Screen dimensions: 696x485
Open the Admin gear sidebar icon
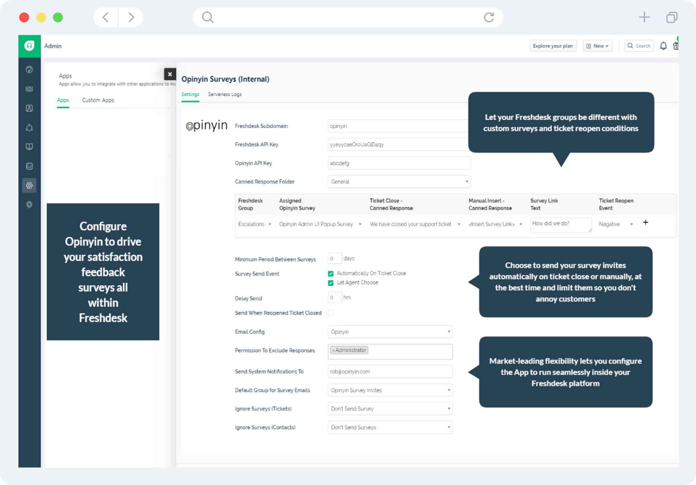tap(29, 185)
